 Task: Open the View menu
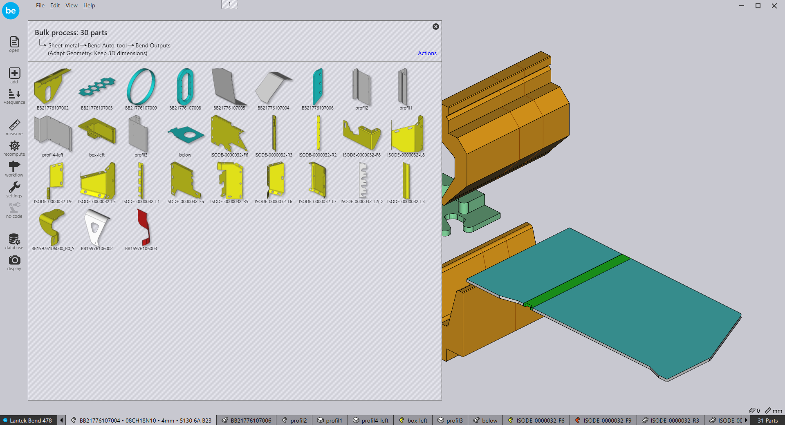(x=71, y=5)
